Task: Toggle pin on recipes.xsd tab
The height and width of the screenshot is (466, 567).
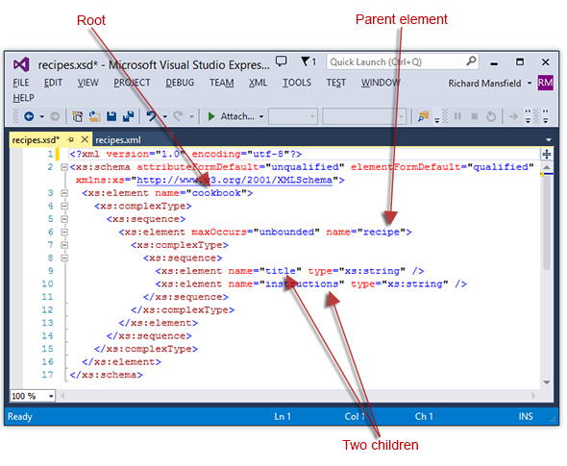Action: [70, 139]
